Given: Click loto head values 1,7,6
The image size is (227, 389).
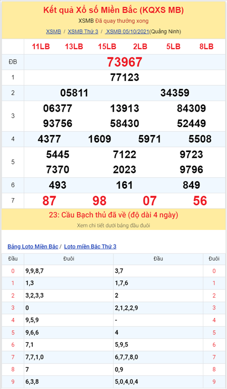Looking at the screenshot, I should click(x=122, y=283).
